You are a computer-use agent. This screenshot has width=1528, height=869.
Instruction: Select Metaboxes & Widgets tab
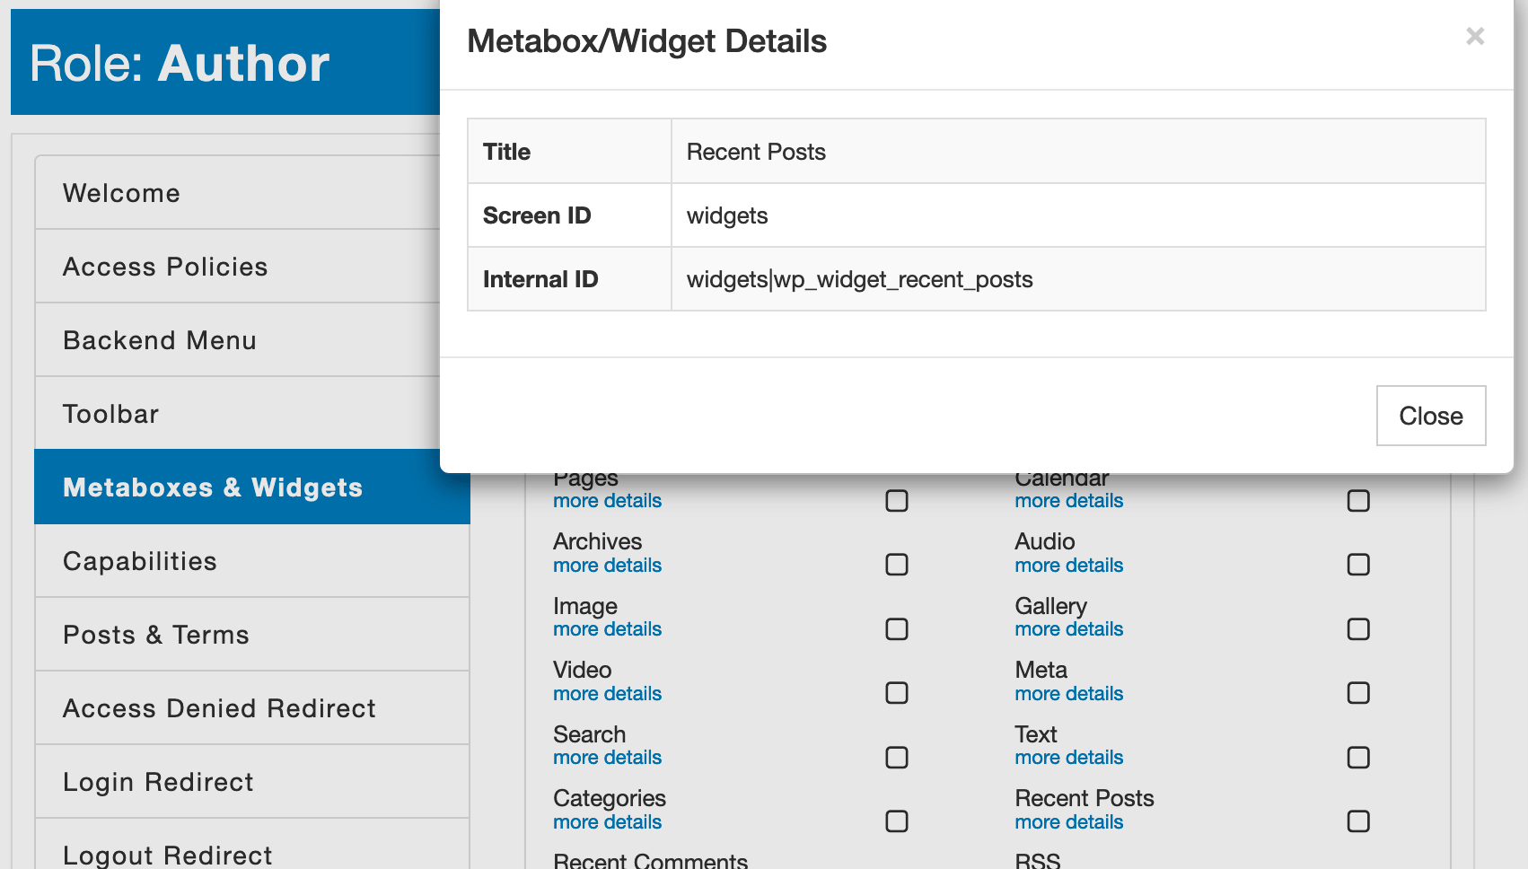tap(251, 487)
